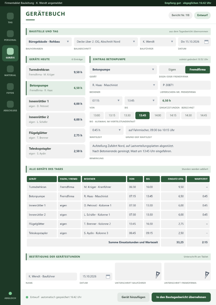Click Teleskopstapler in the table's Gerät column
This screenshot has width=216, height=305.
tap(42, 233)
